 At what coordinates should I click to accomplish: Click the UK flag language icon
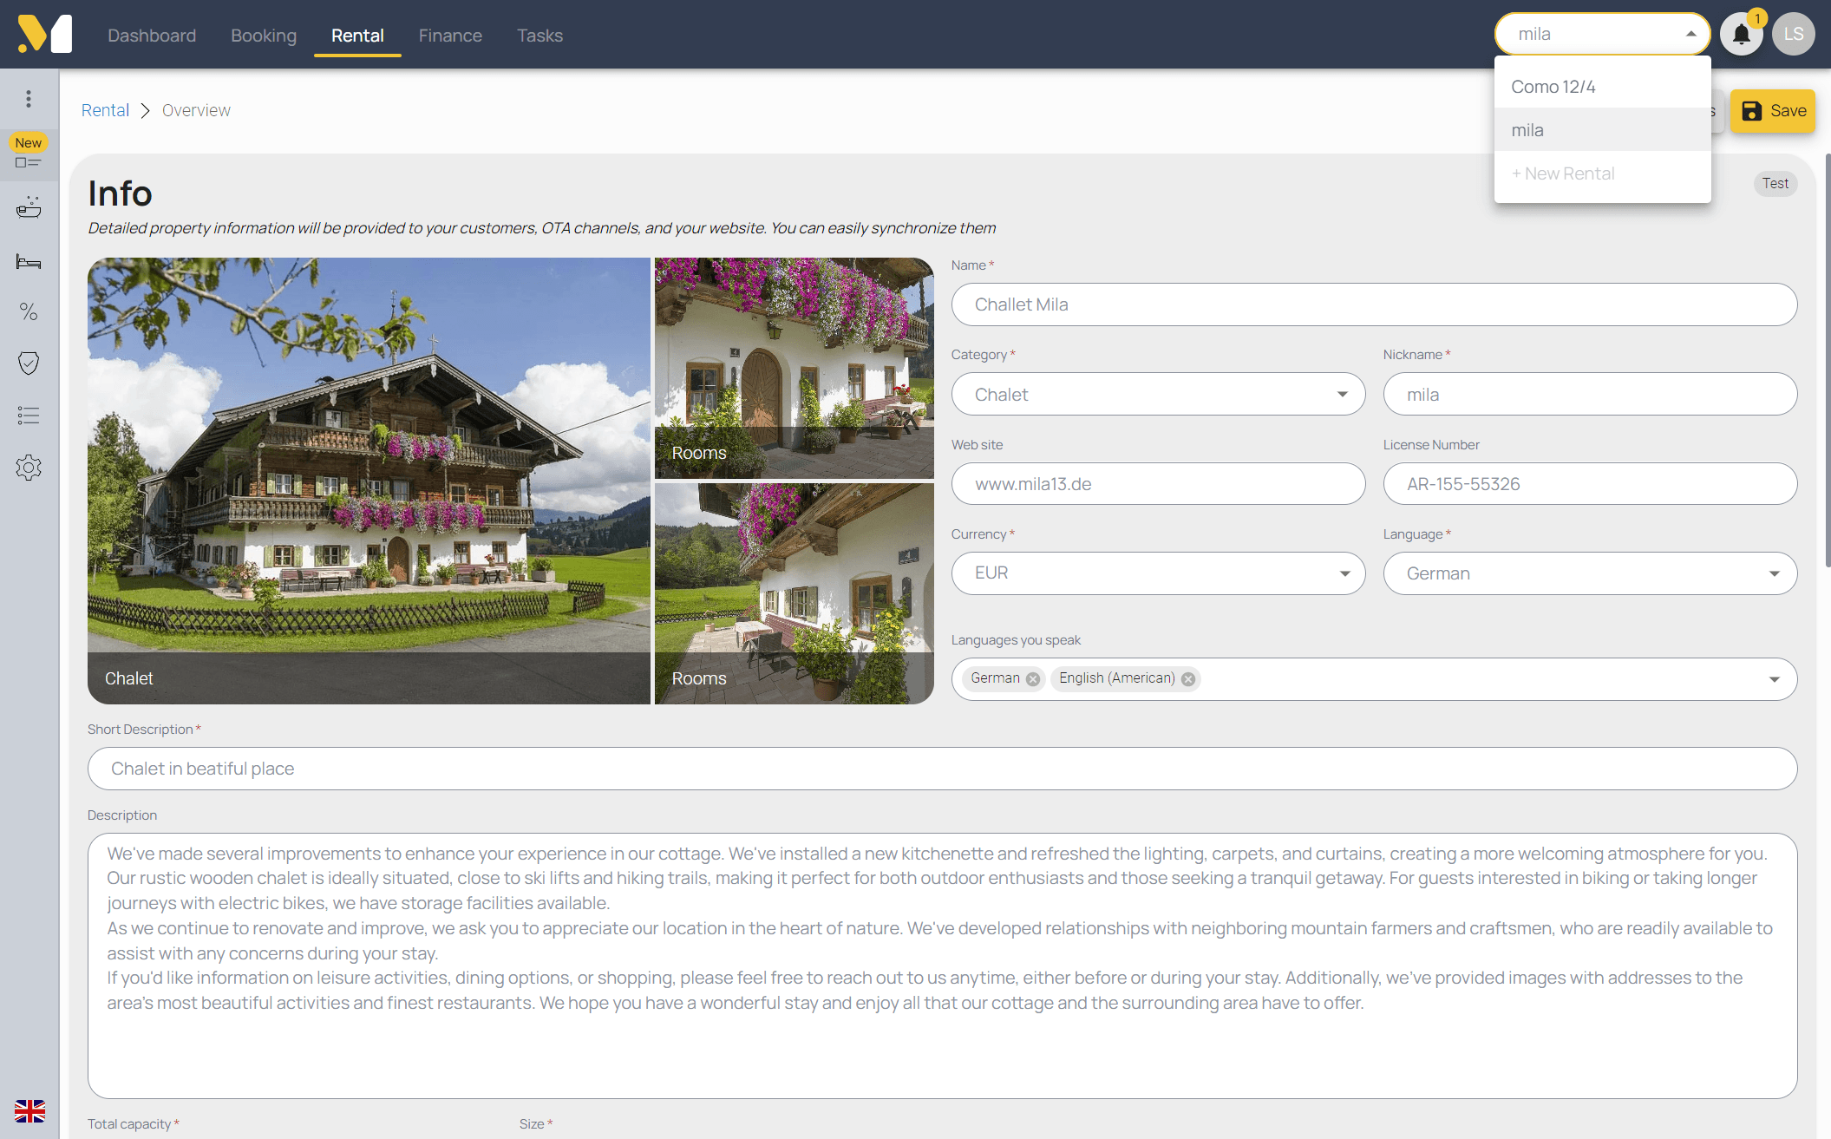pyautogui.click(x=29, y=1110)
